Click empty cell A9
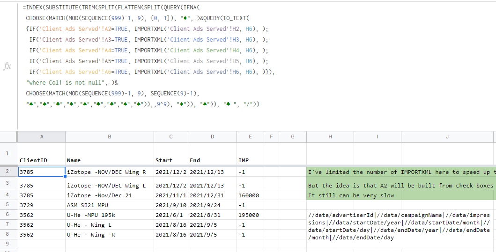This screenshot has width=496, height=252. [41, 244]
